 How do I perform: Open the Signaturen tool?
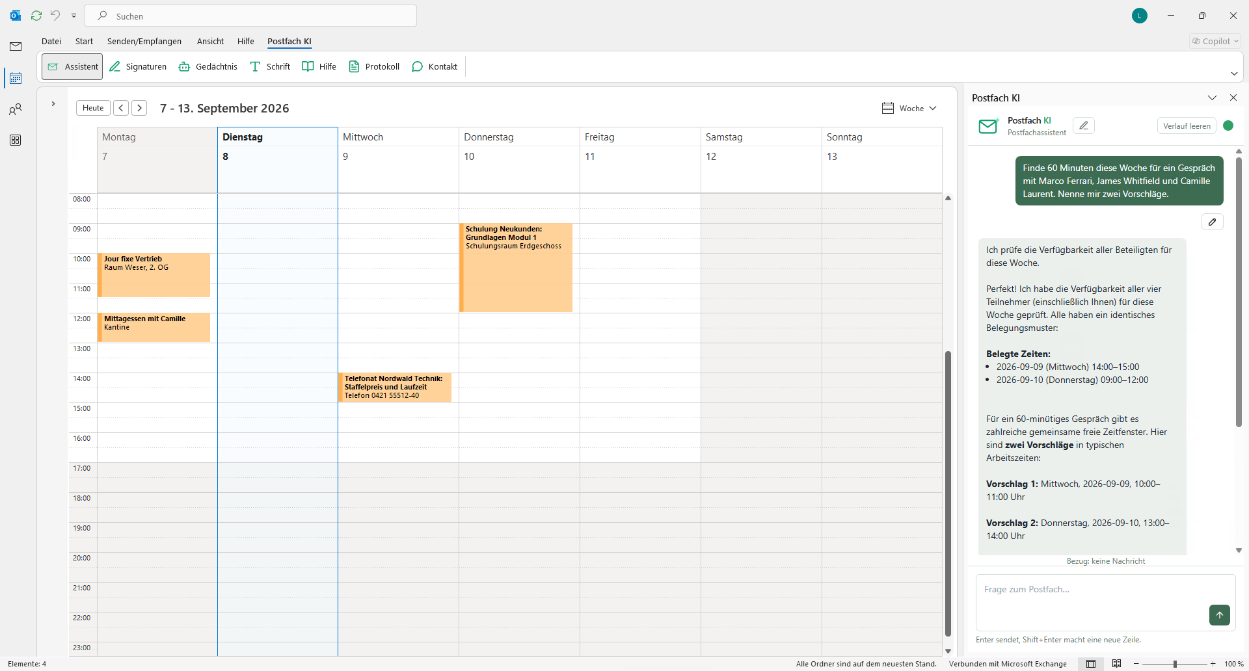point(138,66)
